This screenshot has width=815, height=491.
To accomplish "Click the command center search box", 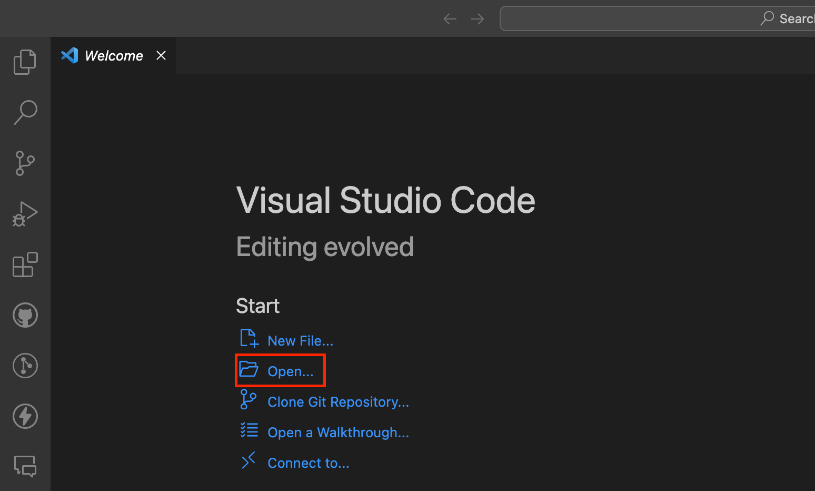I will (657, 18).
